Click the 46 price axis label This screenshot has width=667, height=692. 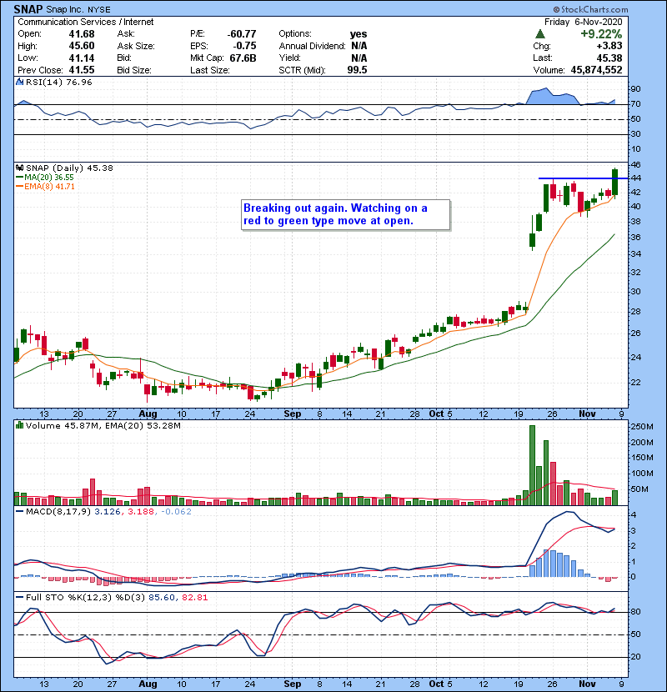[x=635, y=164]
